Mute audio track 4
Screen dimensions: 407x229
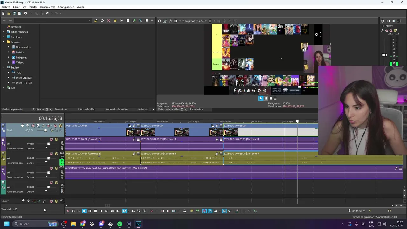click(51, 168)
